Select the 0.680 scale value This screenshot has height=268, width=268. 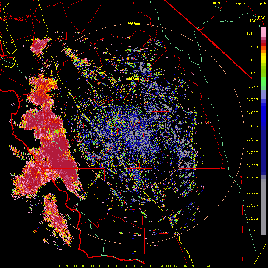pyautogui.click(x=252, y=113)
